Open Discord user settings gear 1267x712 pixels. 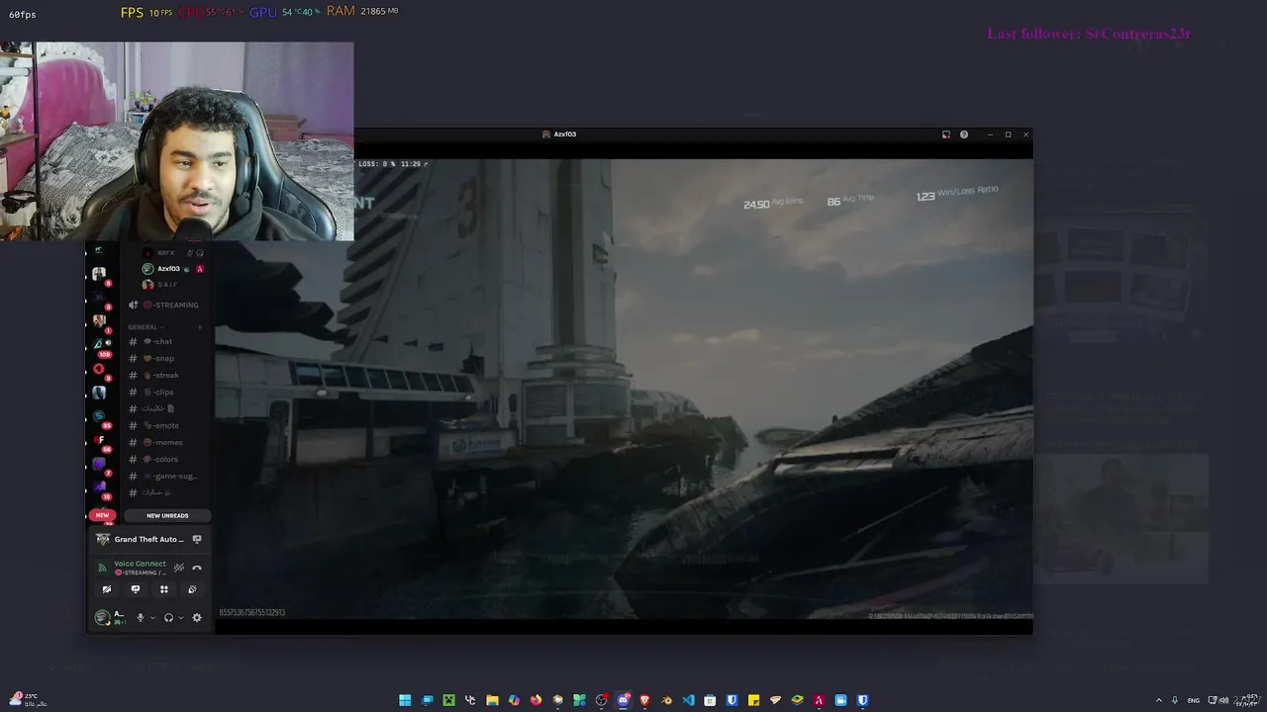(197, 618)
